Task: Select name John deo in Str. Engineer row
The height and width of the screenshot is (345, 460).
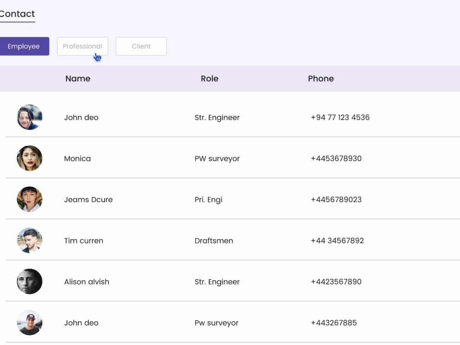Action: coord(81,117)
